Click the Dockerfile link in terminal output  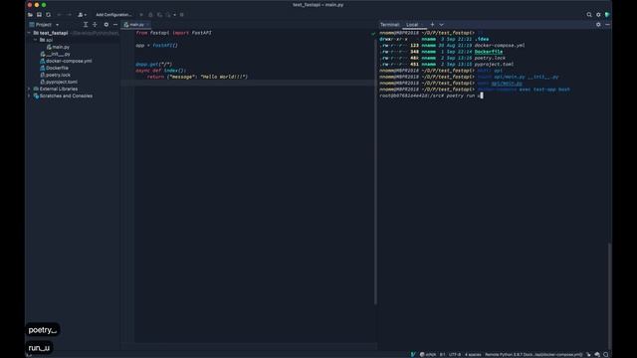pyautogui.click(x=489, y=52)
